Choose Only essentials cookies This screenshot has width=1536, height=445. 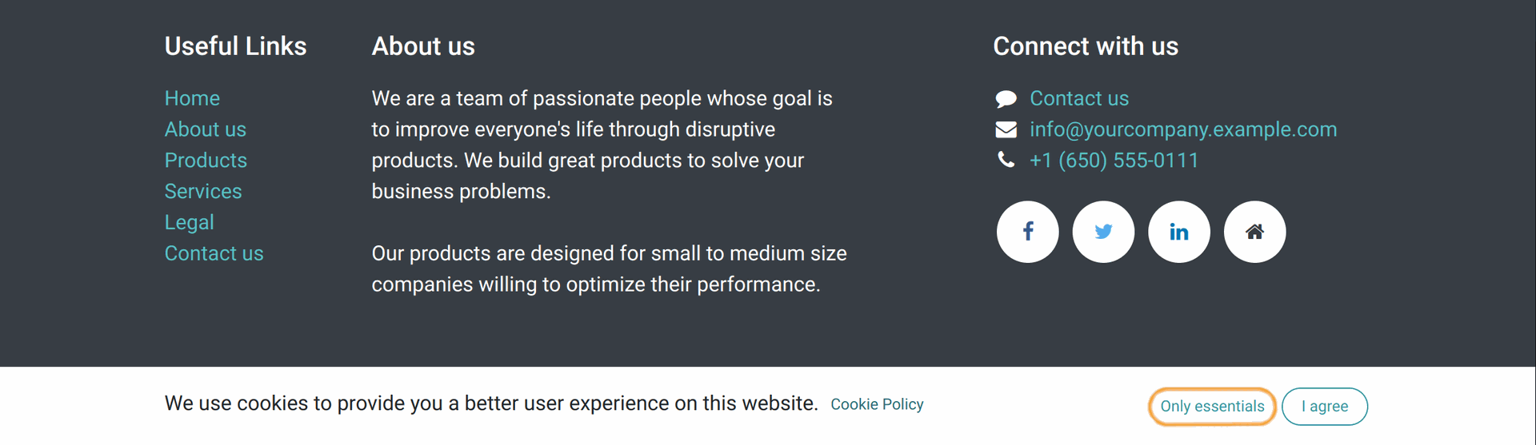point(1212,407)
